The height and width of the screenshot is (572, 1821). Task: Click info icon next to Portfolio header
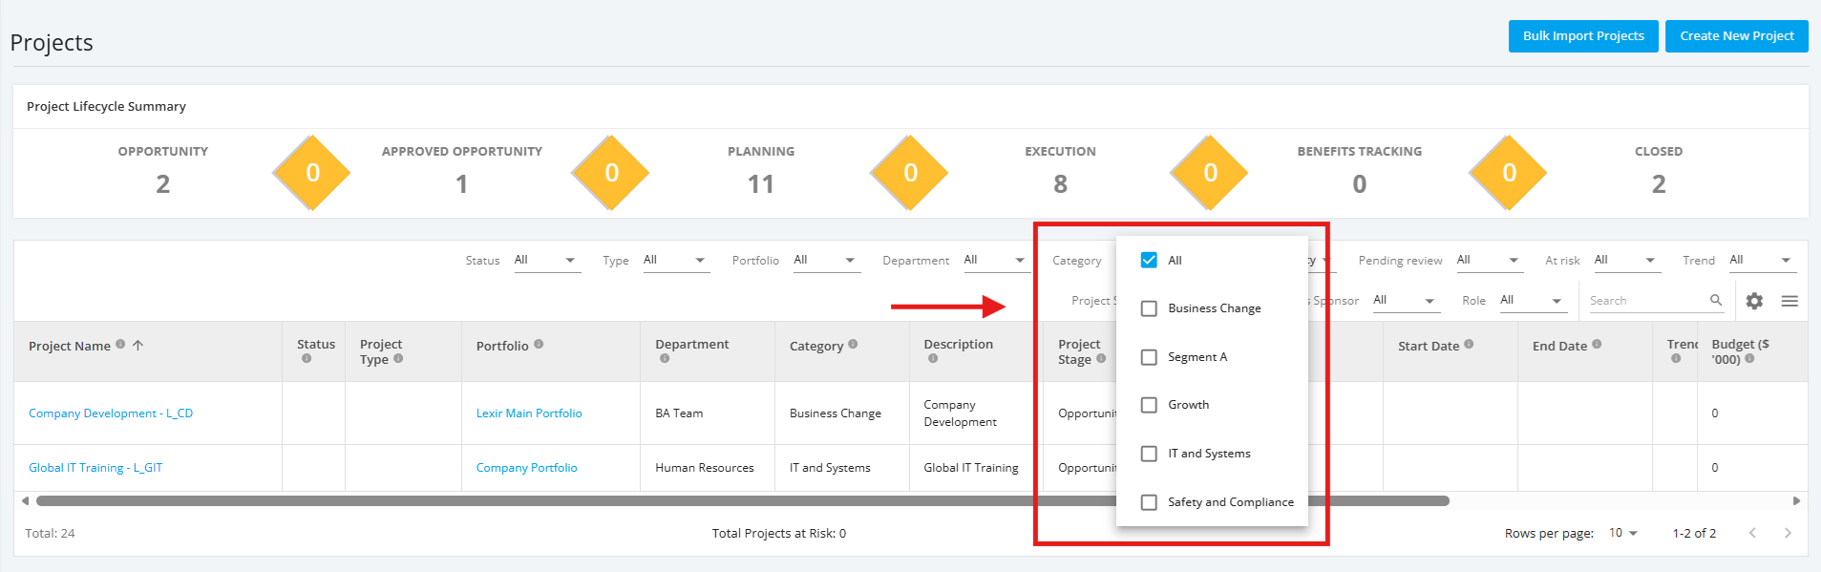539,344
